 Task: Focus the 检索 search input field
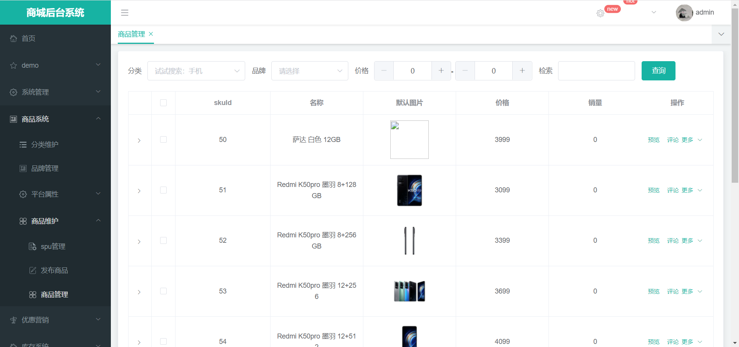coord(596,71)
